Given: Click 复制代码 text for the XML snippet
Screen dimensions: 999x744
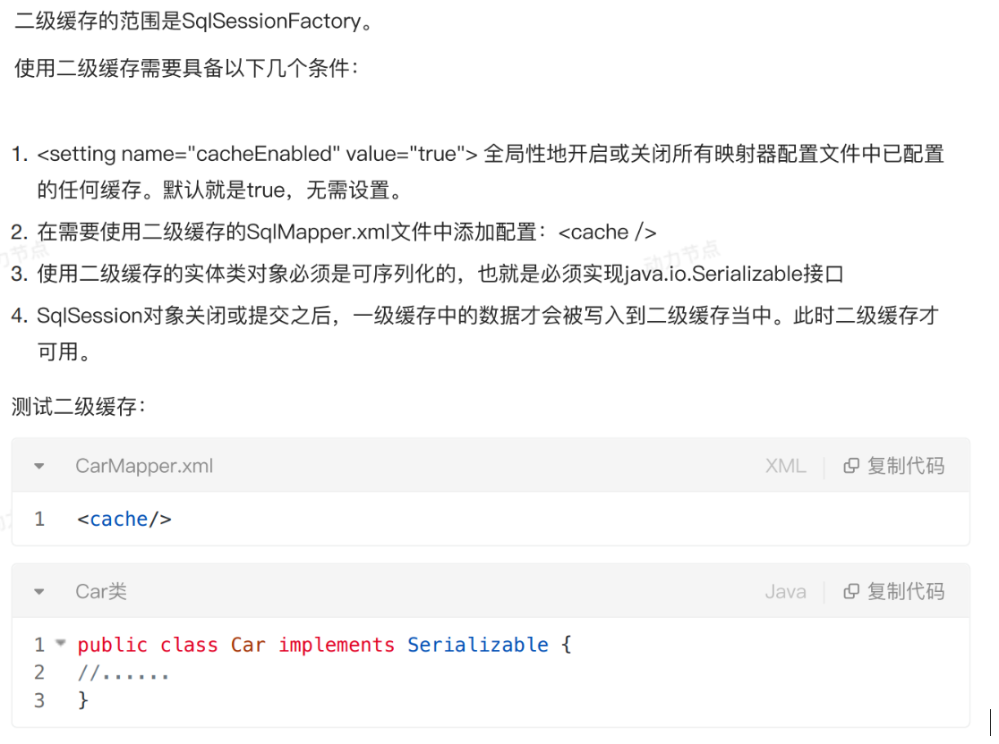Looking at the screenshot, I should 905,466.
